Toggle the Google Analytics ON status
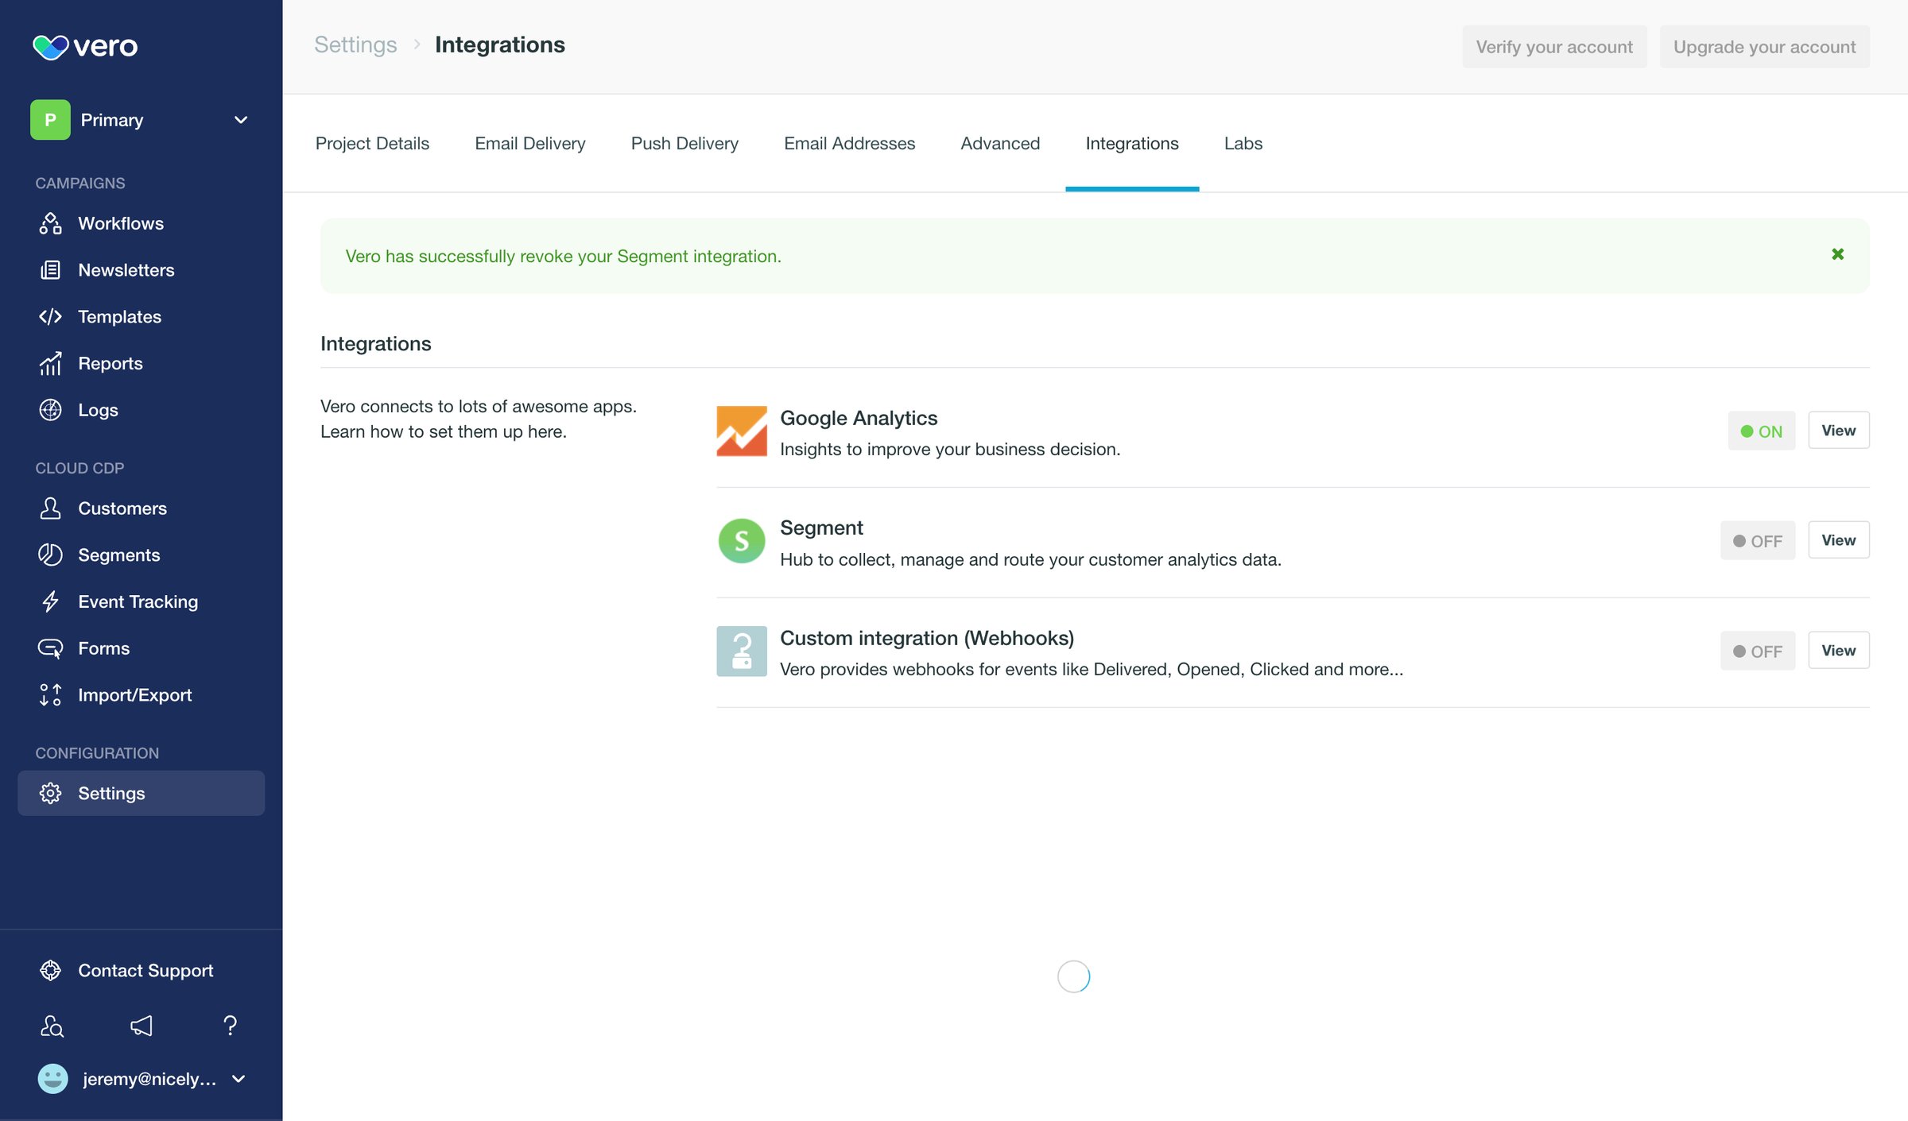 coord(1761,431)
